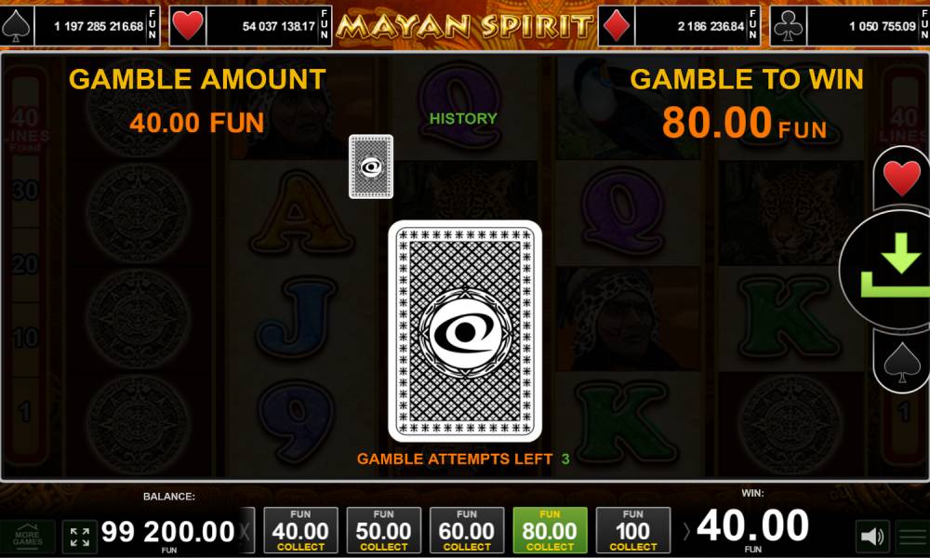Click the spade jackpot icon

pyautogui.click(x=16, y=25)
